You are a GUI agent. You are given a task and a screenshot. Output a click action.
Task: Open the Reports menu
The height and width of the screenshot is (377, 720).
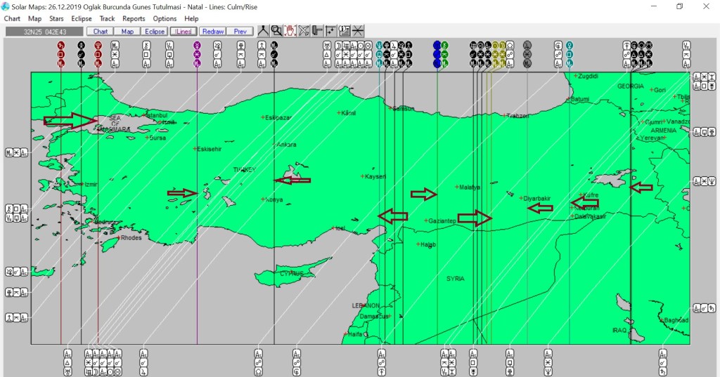[134, 19]
